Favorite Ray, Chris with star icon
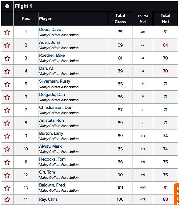Screen dimensions: 179x205 [7, 199]
